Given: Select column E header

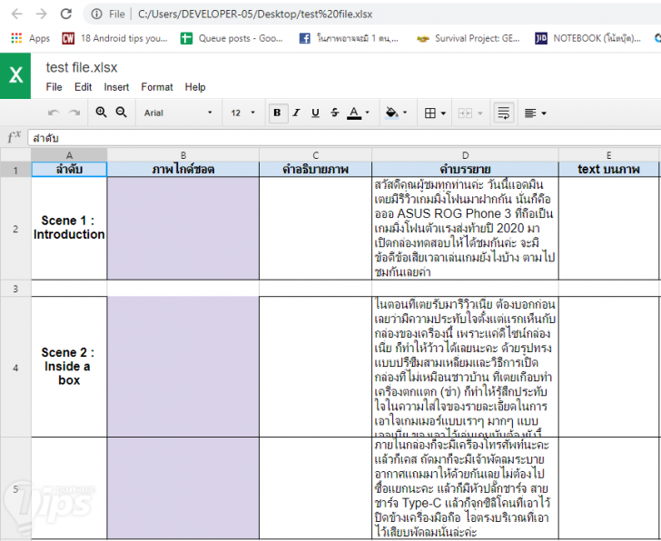Looking at the screenshot, I should [608, 155].
